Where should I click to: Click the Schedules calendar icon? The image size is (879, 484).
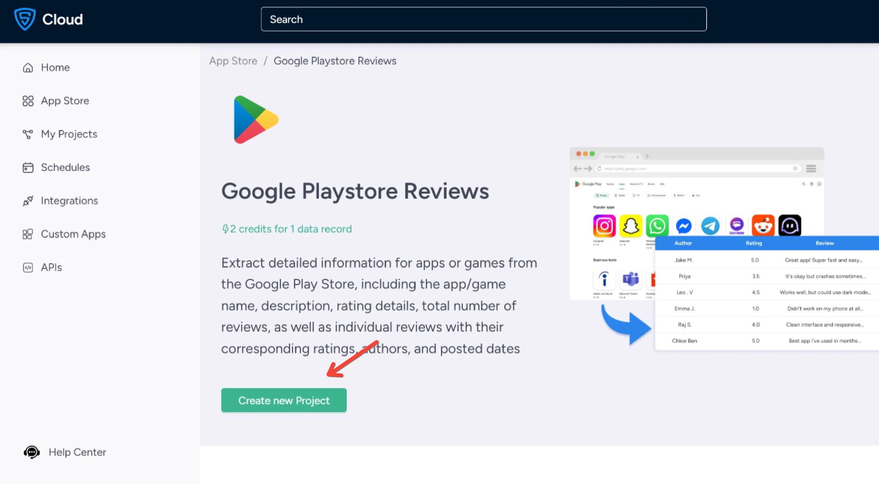click(28, 168)
